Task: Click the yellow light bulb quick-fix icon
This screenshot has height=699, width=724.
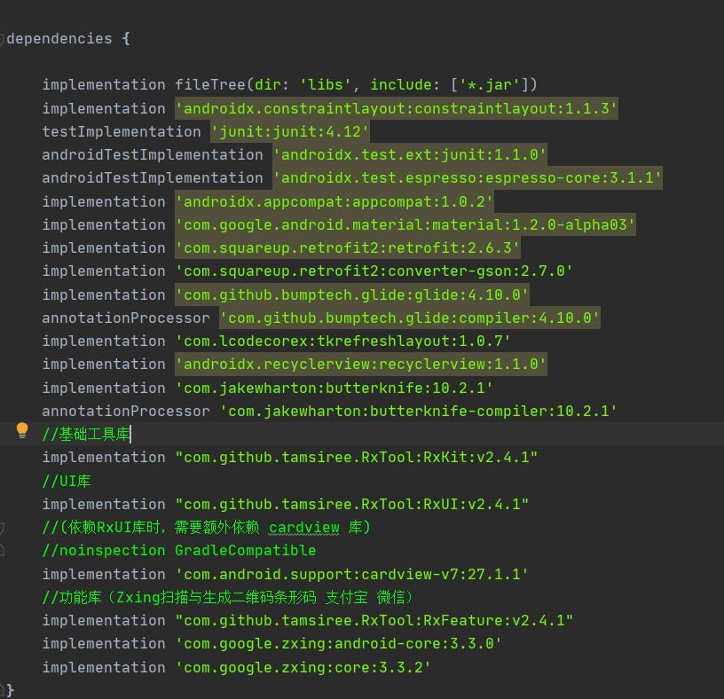Action: (21, 430)
